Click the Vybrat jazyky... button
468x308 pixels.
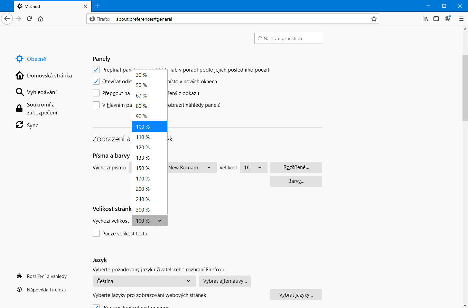click(x=296, y=295)
